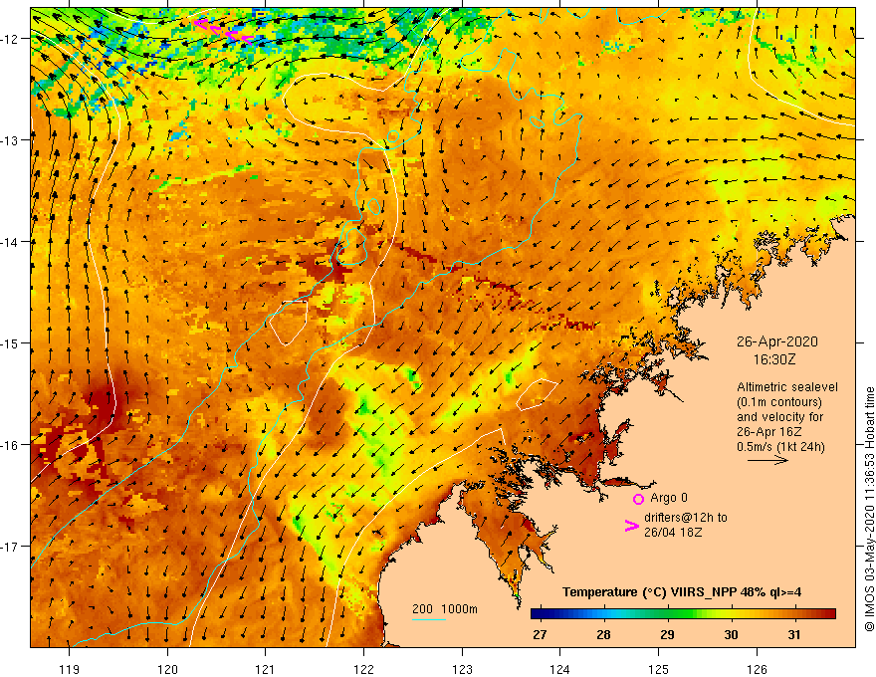Screen dimensions: 876x677
Task: Click colorbar tick label 27
Action: (540, 634)
